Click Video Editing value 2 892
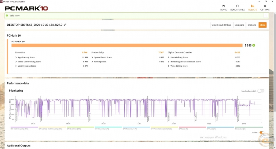The image size is (276, 149). pos(238,66)
